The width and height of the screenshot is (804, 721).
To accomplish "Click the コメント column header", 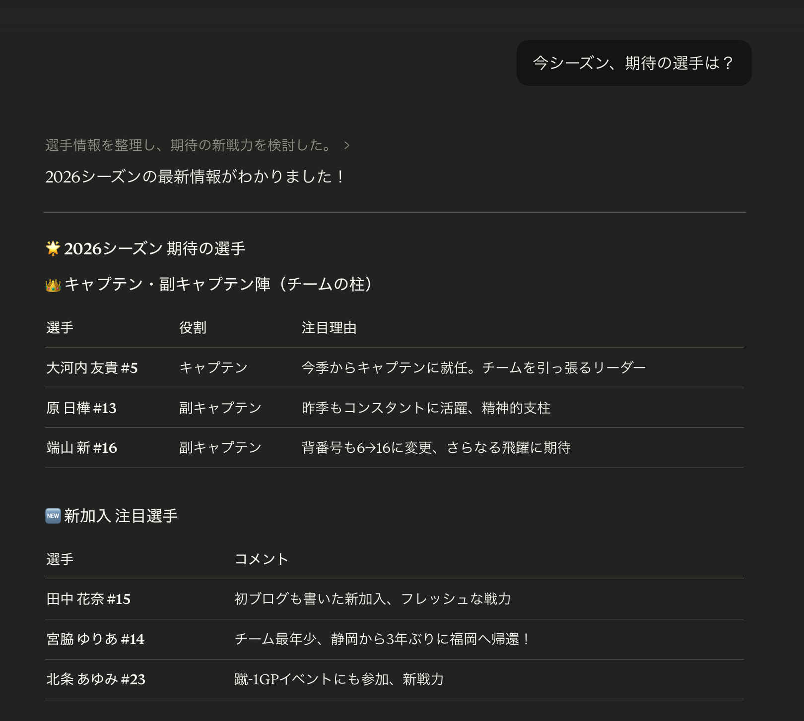I will click(262, 558).
